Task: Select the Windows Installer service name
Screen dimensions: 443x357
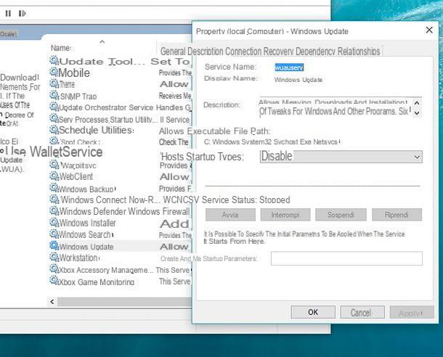Action: tap(87, 223)
